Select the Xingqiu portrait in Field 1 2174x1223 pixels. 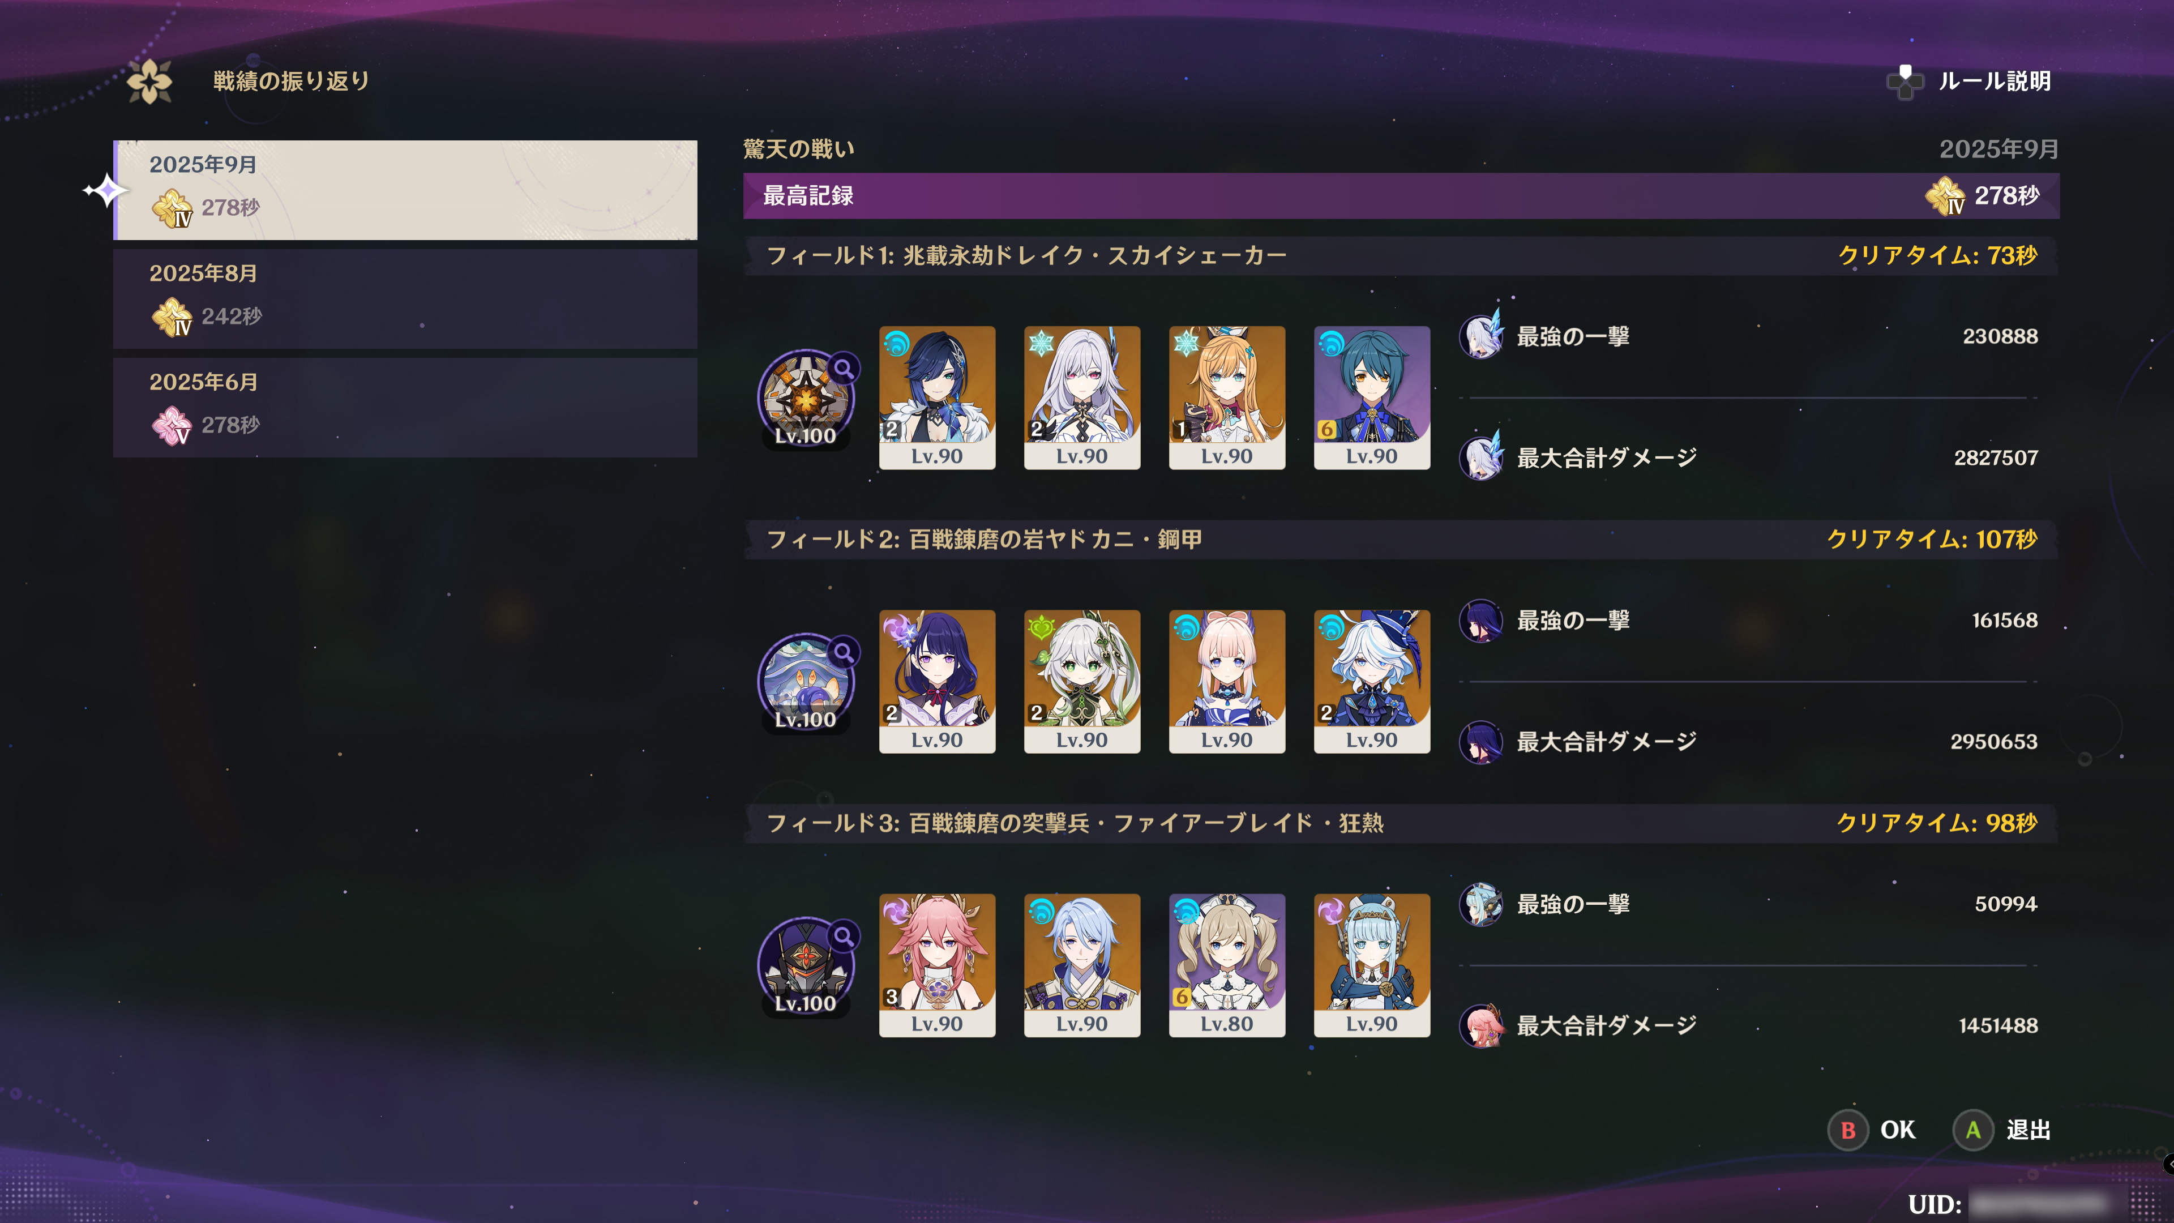[x=1372, y=397]
